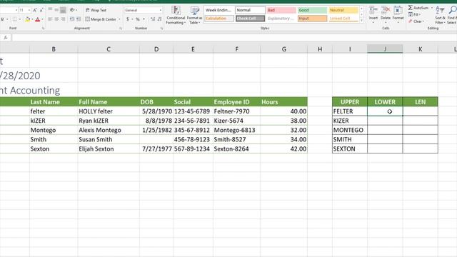457x257 pixels.
Task: Open the fill color dropdown arrow
Action: 31,19
